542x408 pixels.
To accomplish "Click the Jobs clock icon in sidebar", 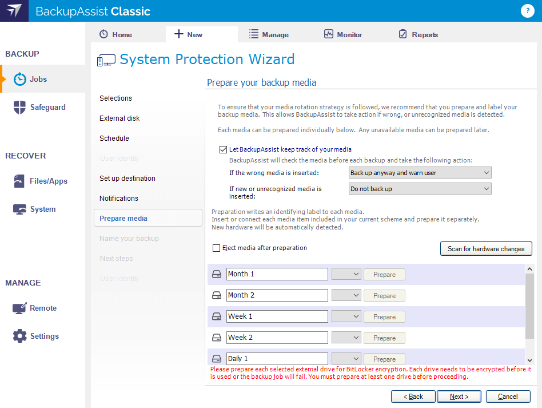I will [x=19, y=79].
